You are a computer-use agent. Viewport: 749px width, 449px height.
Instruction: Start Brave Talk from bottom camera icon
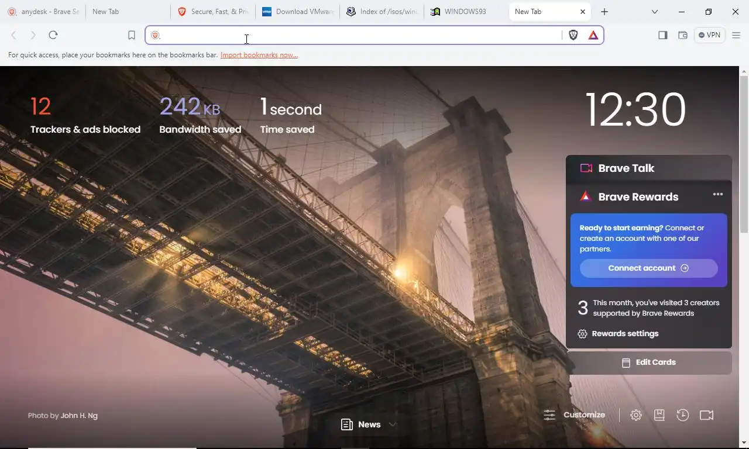[x=707, y=415]
